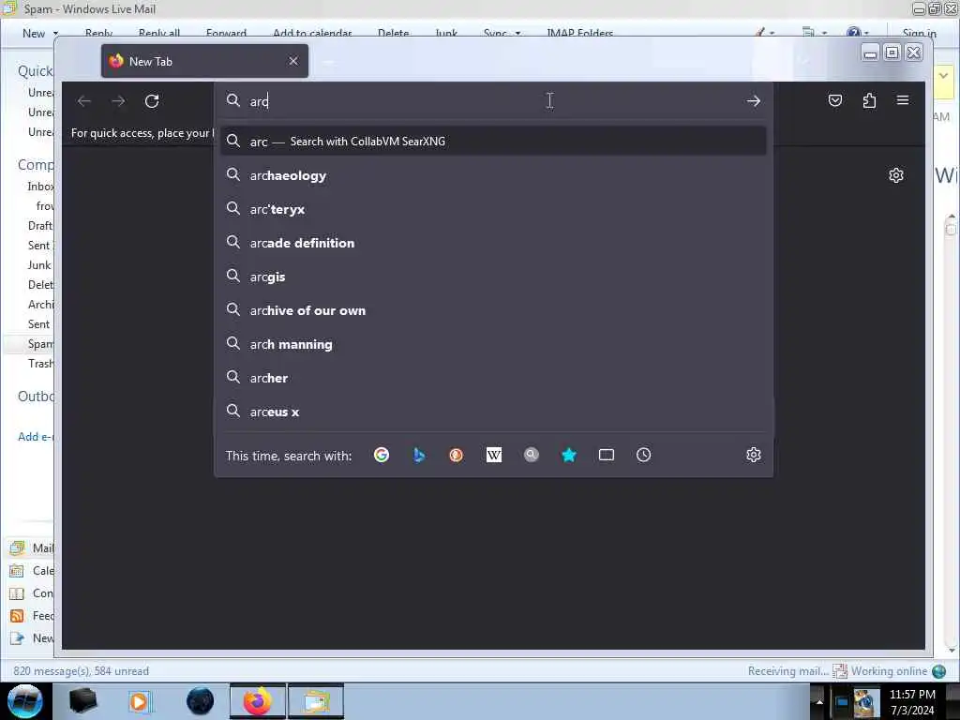Click Working online status in Live Mail
This screenshot has width=960, height=720.
pyautogui.click(x=889, y=671)
